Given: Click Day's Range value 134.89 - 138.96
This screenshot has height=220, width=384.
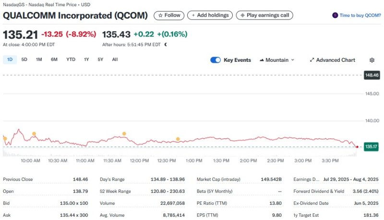Looking at the screenshot, I should (168, 179).
